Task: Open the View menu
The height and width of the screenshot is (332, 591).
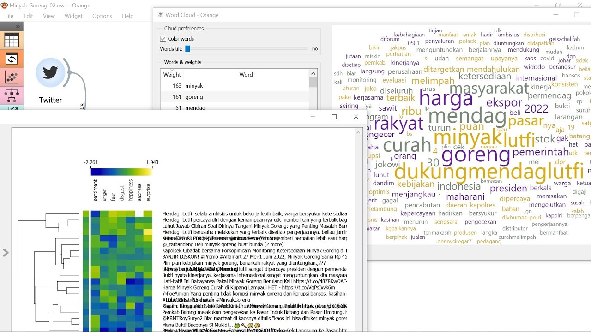Action: pyautogui.click(x=49, y=16)
